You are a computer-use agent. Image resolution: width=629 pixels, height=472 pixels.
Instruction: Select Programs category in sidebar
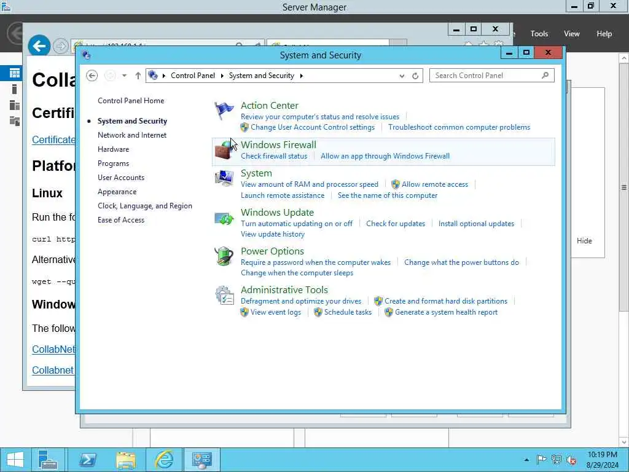pyautogui.click(x=114, y=163)
